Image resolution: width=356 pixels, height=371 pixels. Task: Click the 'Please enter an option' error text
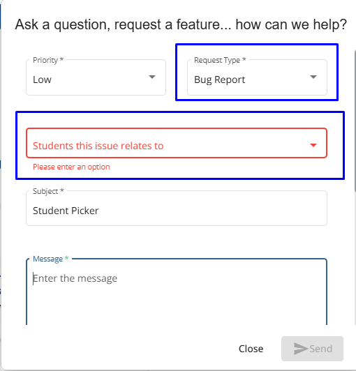coord(71,167)
